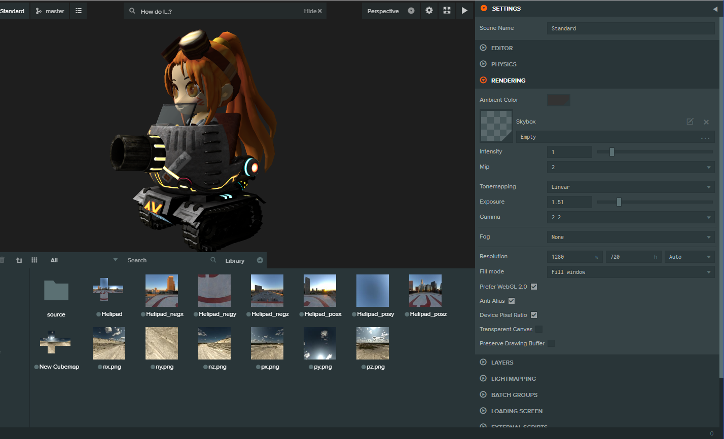Viewport: 724px width, 439px height.
Task: Open the Perspective camera menu
Action: point(390,11)
